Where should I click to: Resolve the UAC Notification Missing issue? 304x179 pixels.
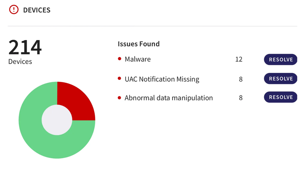click(x=281, y=79)
